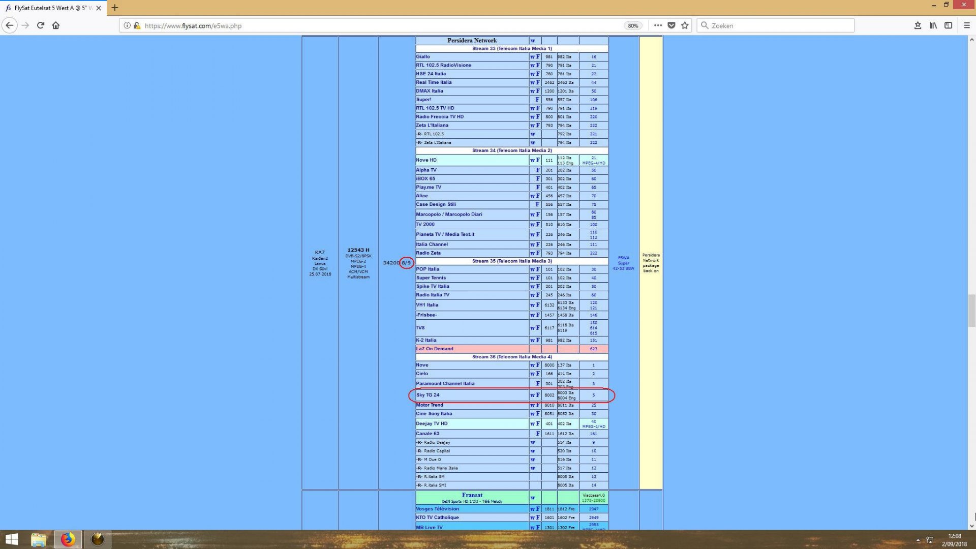
Task: Open the Sky TG 24 channel link
Action: (x=429, y=394)
